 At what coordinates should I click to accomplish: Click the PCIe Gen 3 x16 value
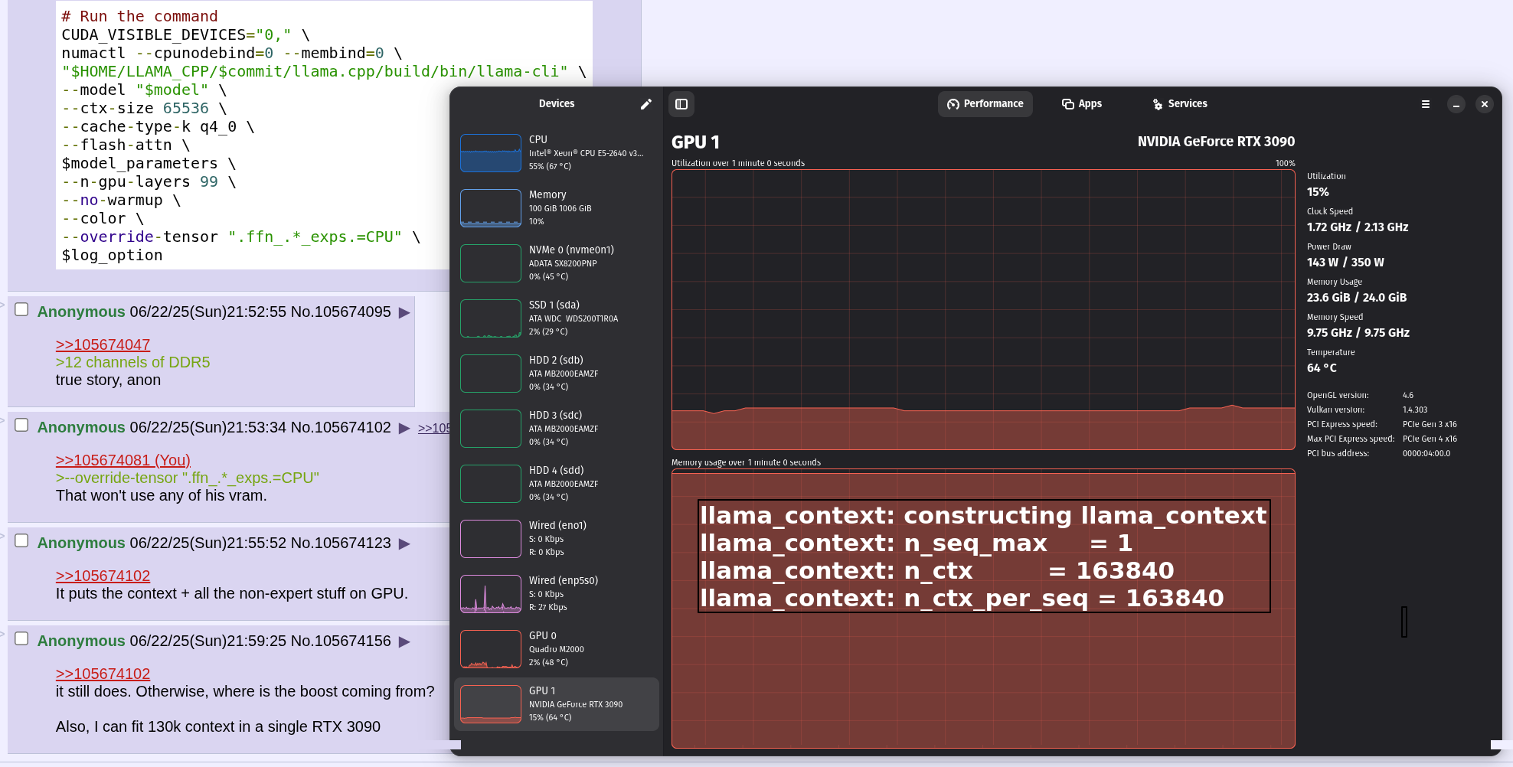tap(1430, 424)
